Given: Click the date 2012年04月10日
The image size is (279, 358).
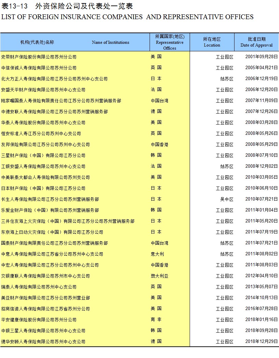Looking at the screenshot, I should point(262,276).
